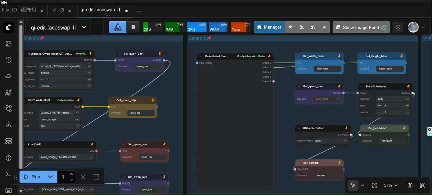432x196 pixels.
Task: Click the pin icon on Load VAE node
Action: (92, 144)
